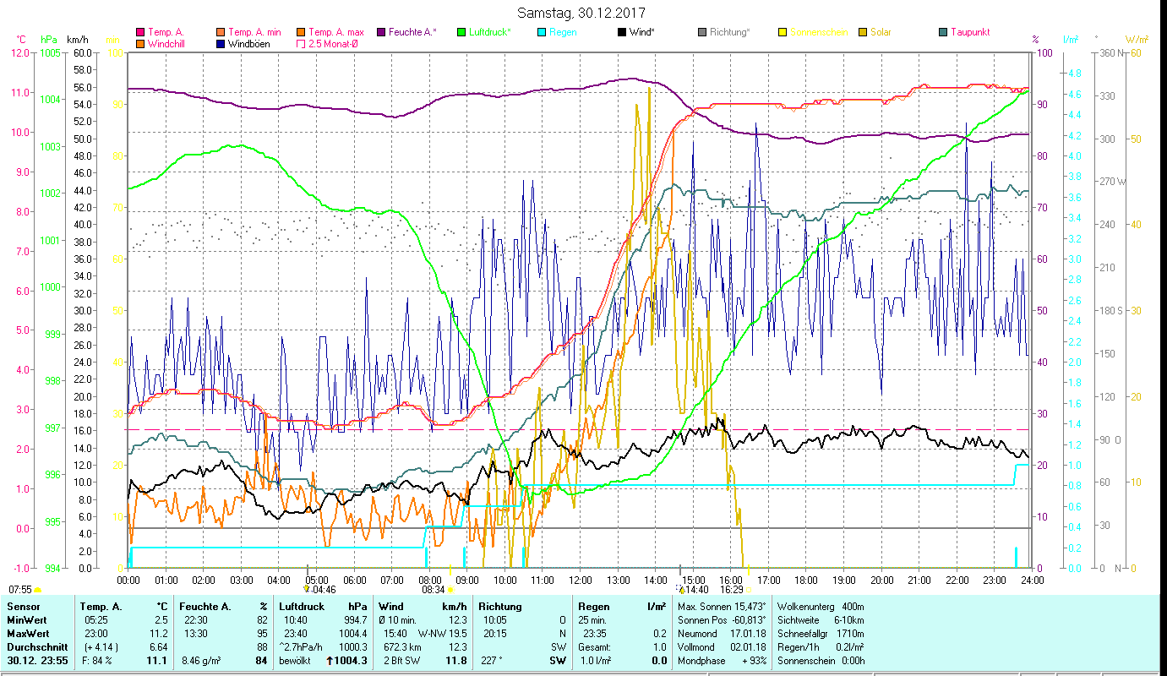The height and width of the screenshot is (676, 1167).
Task: Click the green Luftdruck legend square
Action: point(461,32)
